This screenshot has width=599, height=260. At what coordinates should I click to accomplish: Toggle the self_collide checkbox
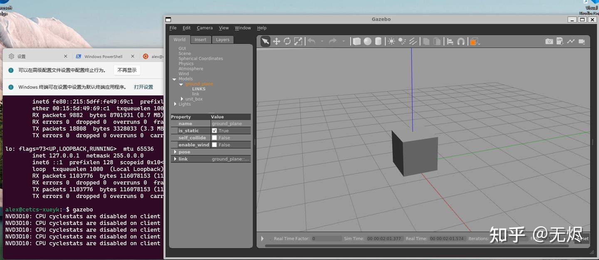[214, 138]
